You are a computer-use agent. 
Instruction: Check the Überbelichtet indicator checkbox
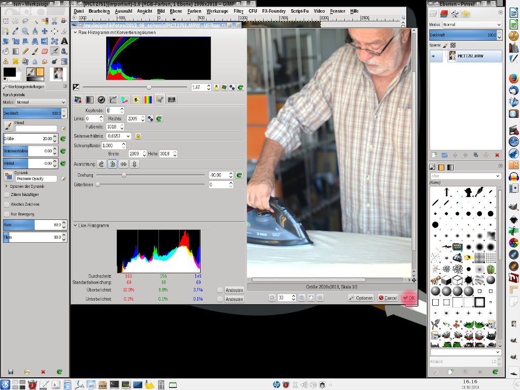tap(219, 290)
